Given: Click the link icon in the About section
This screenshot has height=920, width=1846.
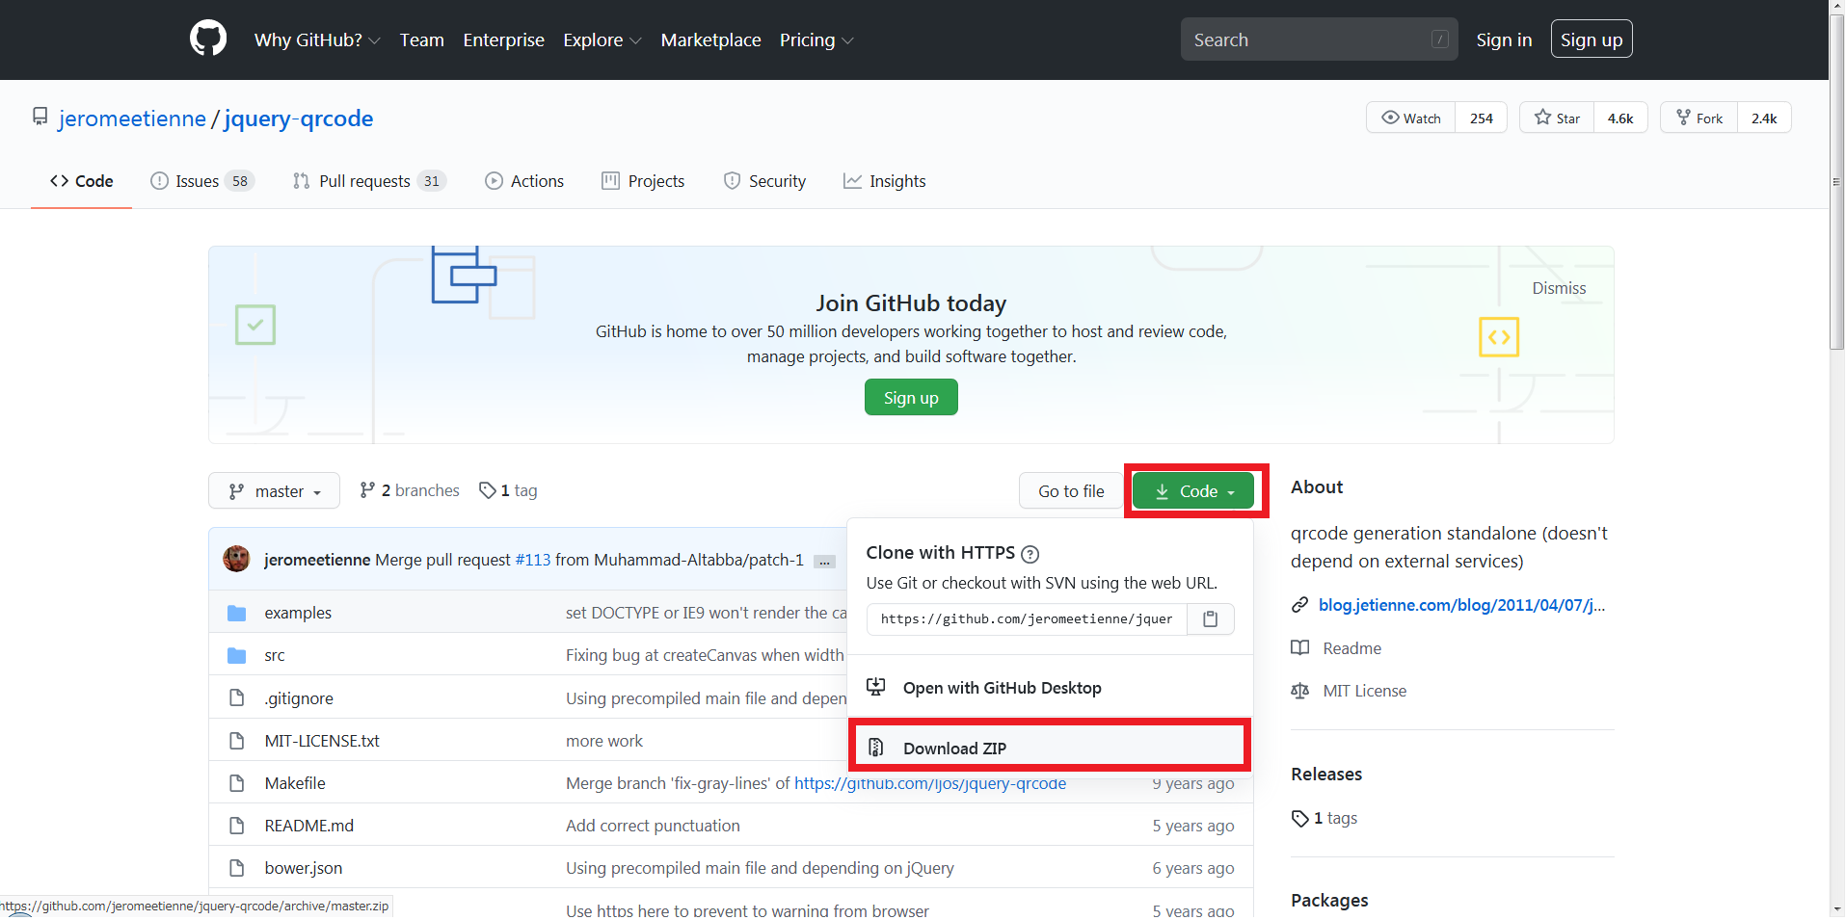Looking at the screenshot, I should pyautogui.click(x=1300, y=605).
